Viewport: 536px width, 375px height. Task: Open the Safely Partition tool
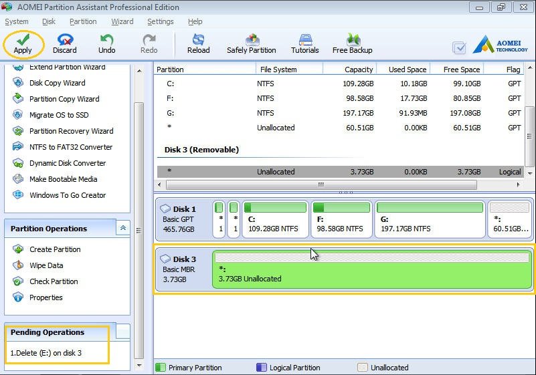[x=252, y=39]
